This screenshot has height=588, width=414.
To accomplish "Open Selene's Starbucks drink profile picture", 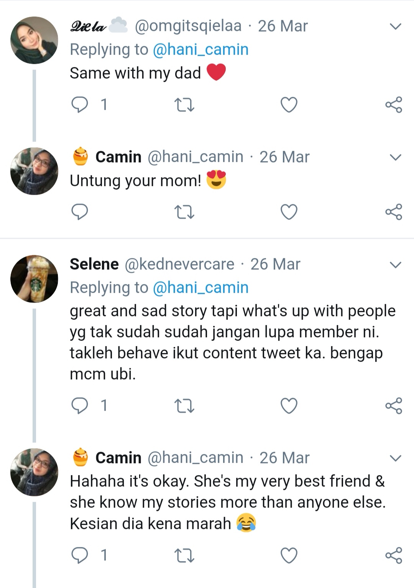I will (x=34, y=279).
